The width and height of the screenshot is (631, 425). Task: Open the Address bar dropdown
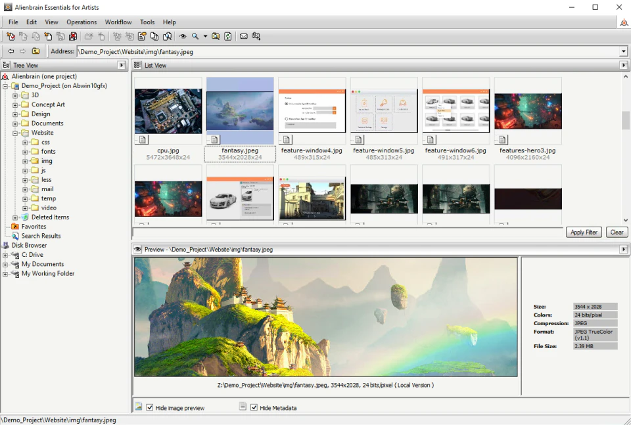click(x=623, y=51)
